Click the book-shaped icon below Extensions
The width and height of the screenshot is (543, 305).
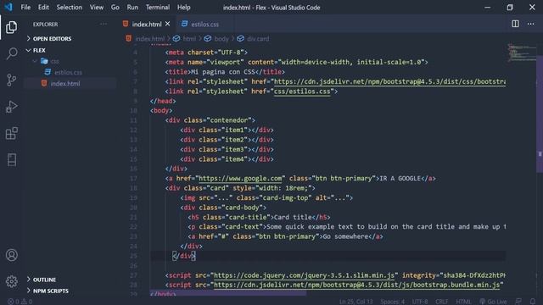click(11, 160)
